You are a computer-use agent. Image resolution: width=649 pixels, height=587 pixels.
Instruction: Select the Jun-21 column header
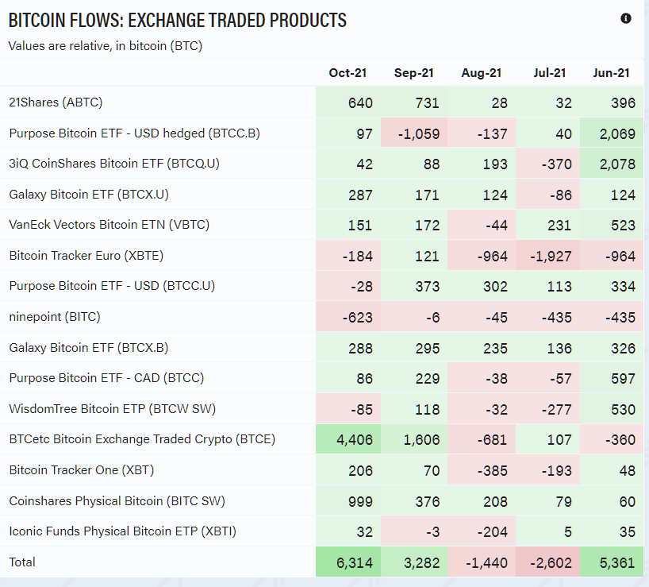611,73
